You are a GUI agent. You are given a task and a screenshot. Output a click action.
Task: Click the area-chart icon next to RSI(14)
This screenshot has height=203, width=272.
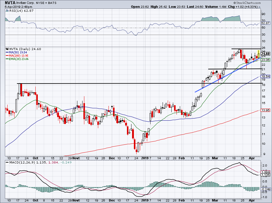coord(7,11)
